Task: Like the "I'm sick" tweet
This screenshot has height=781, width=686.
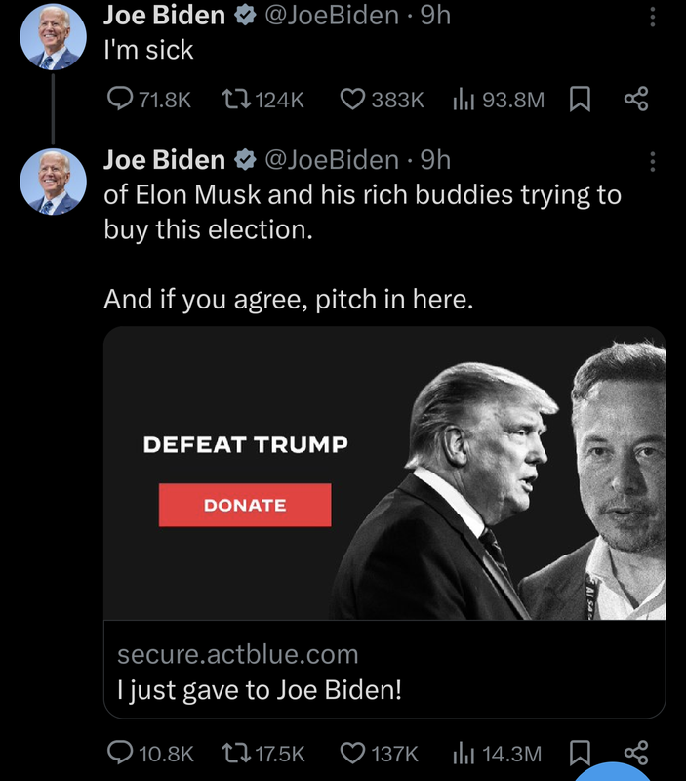Action: [352, 99]
